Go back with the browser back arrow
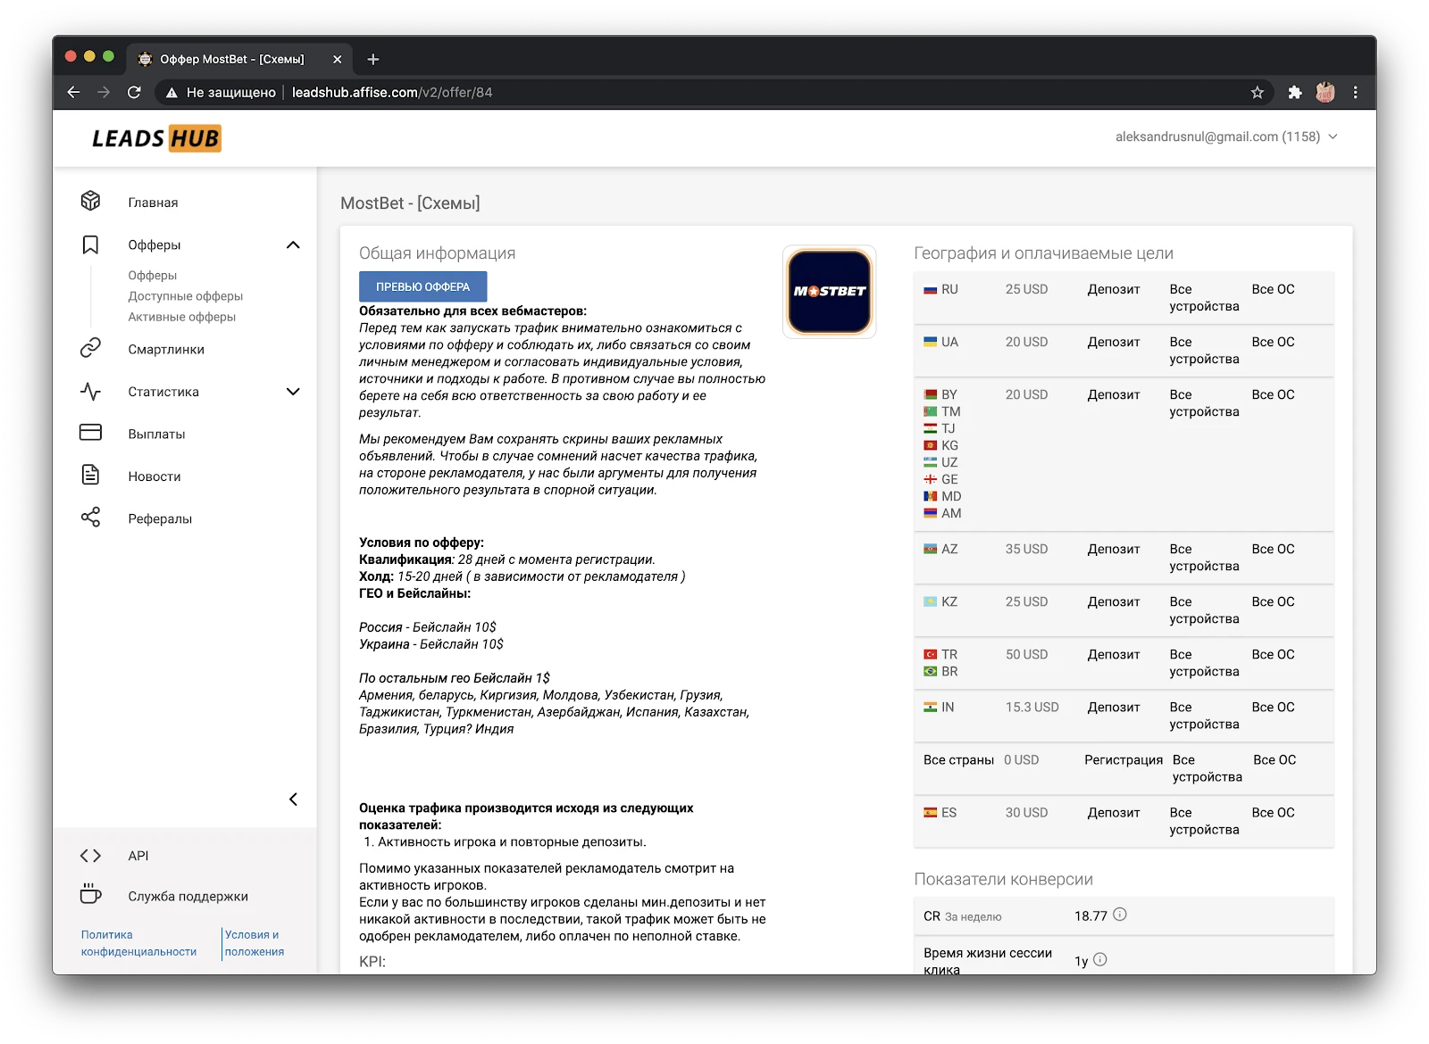This screenshot has width=1429, height=1044. coord(73,92)
